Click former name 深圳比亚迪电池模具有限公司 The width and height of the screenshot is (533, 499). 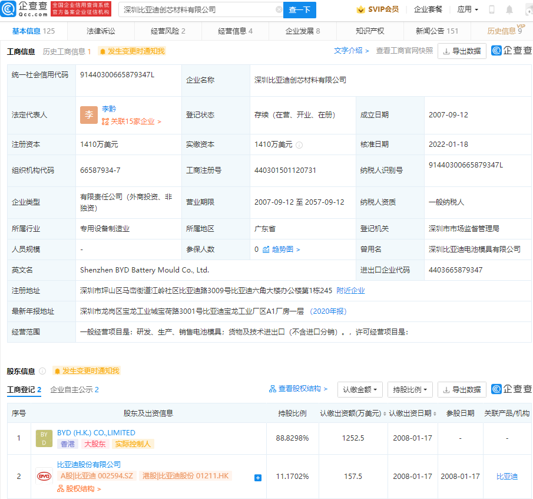[475, 249]
